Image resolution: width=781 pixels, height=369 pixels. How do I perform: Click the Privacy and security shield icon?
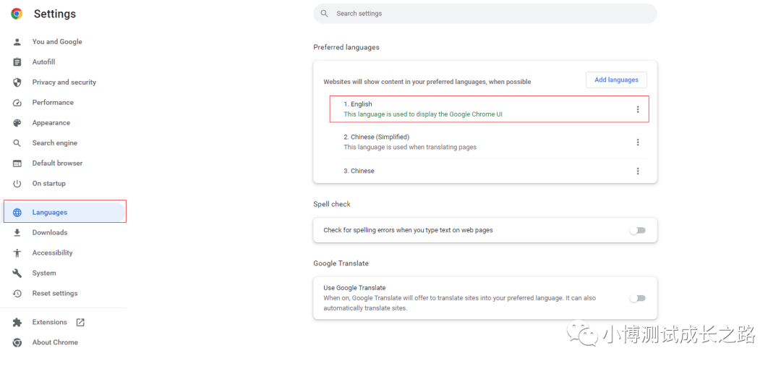(17, 82)
